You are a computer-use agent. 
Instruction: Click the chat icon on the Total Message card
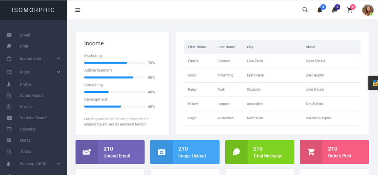pos(236,152)
